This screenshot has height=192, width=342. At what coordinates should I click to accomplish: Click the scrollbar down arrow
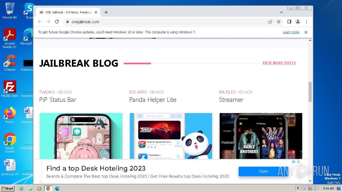(310, 181)
